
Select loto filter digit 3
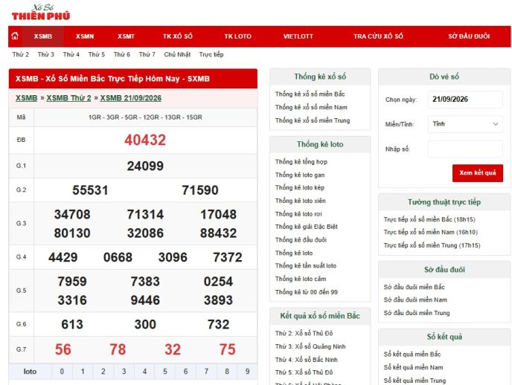point(124,372)
